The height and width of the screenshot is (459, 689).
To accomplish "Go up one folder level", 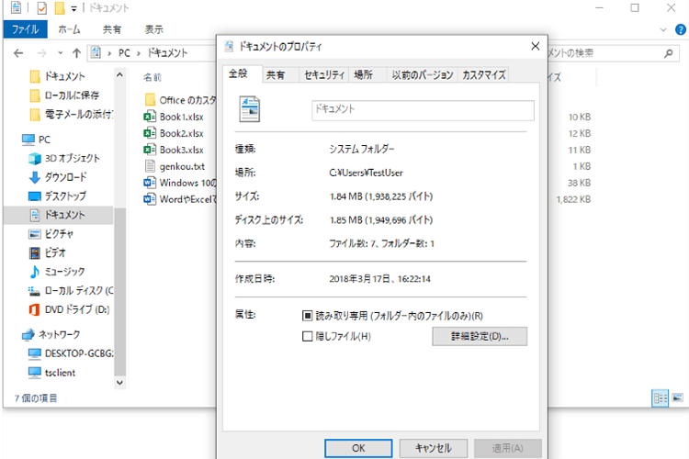I will click(76, 53).
